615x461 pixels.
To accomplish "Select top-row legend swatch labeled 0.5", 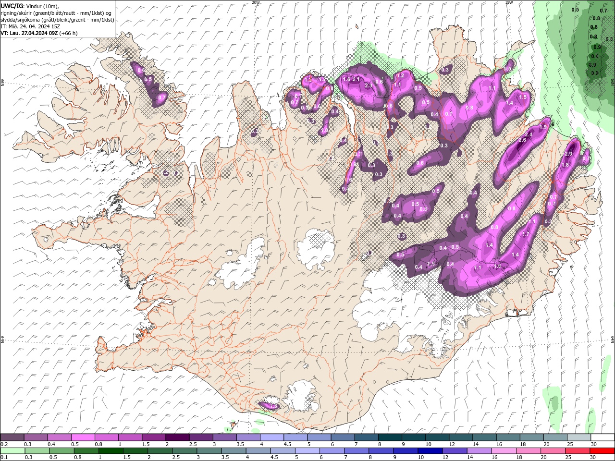I will click(83, 437).
